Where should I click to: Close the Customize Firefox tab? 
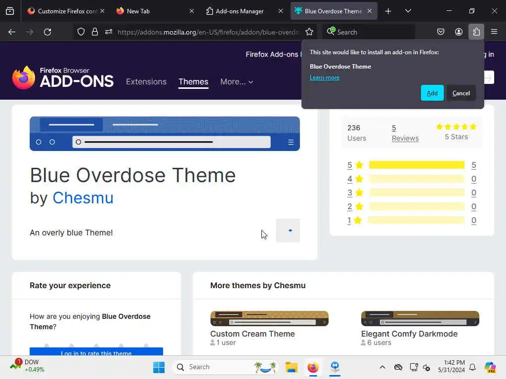tap(102, 11)
